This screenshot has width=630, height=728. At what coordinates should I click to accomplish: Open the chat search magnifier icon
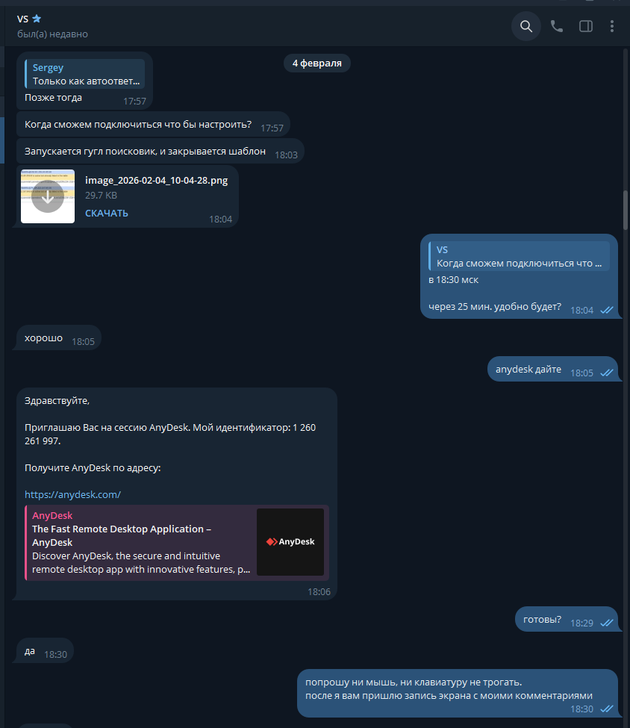[526, 26]
